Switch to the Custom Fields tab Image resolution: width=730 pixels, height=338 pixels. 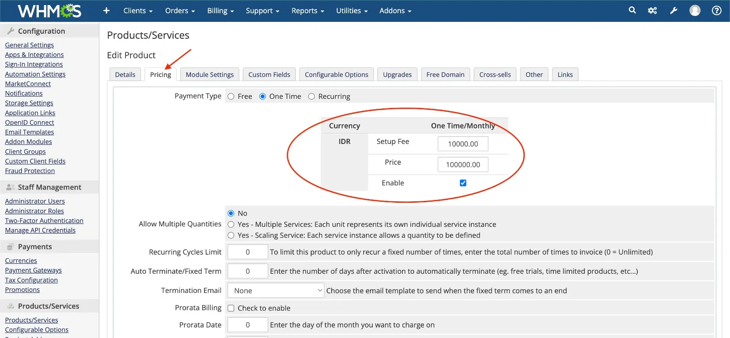[269, 75]
